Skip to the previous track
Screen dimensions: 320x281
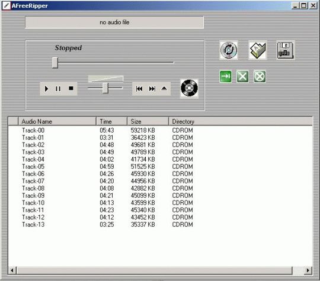(139, 89)
